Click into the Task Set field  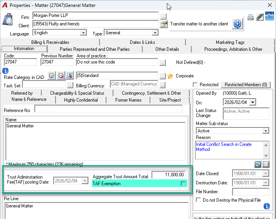coord(44,84)
